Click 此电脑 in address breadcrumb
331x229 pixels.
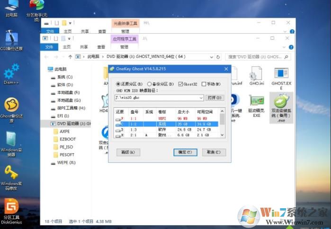pos(93,57)
